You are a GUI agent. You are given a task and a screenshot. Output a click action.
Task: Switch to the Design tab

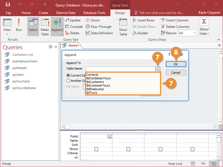[x=120, y=13]
